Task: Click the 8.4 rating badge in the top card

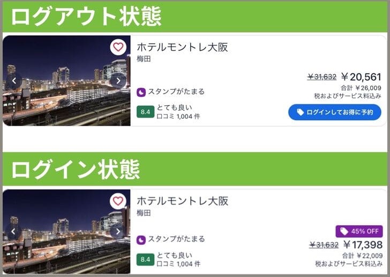Action: (x=145, y=112)
